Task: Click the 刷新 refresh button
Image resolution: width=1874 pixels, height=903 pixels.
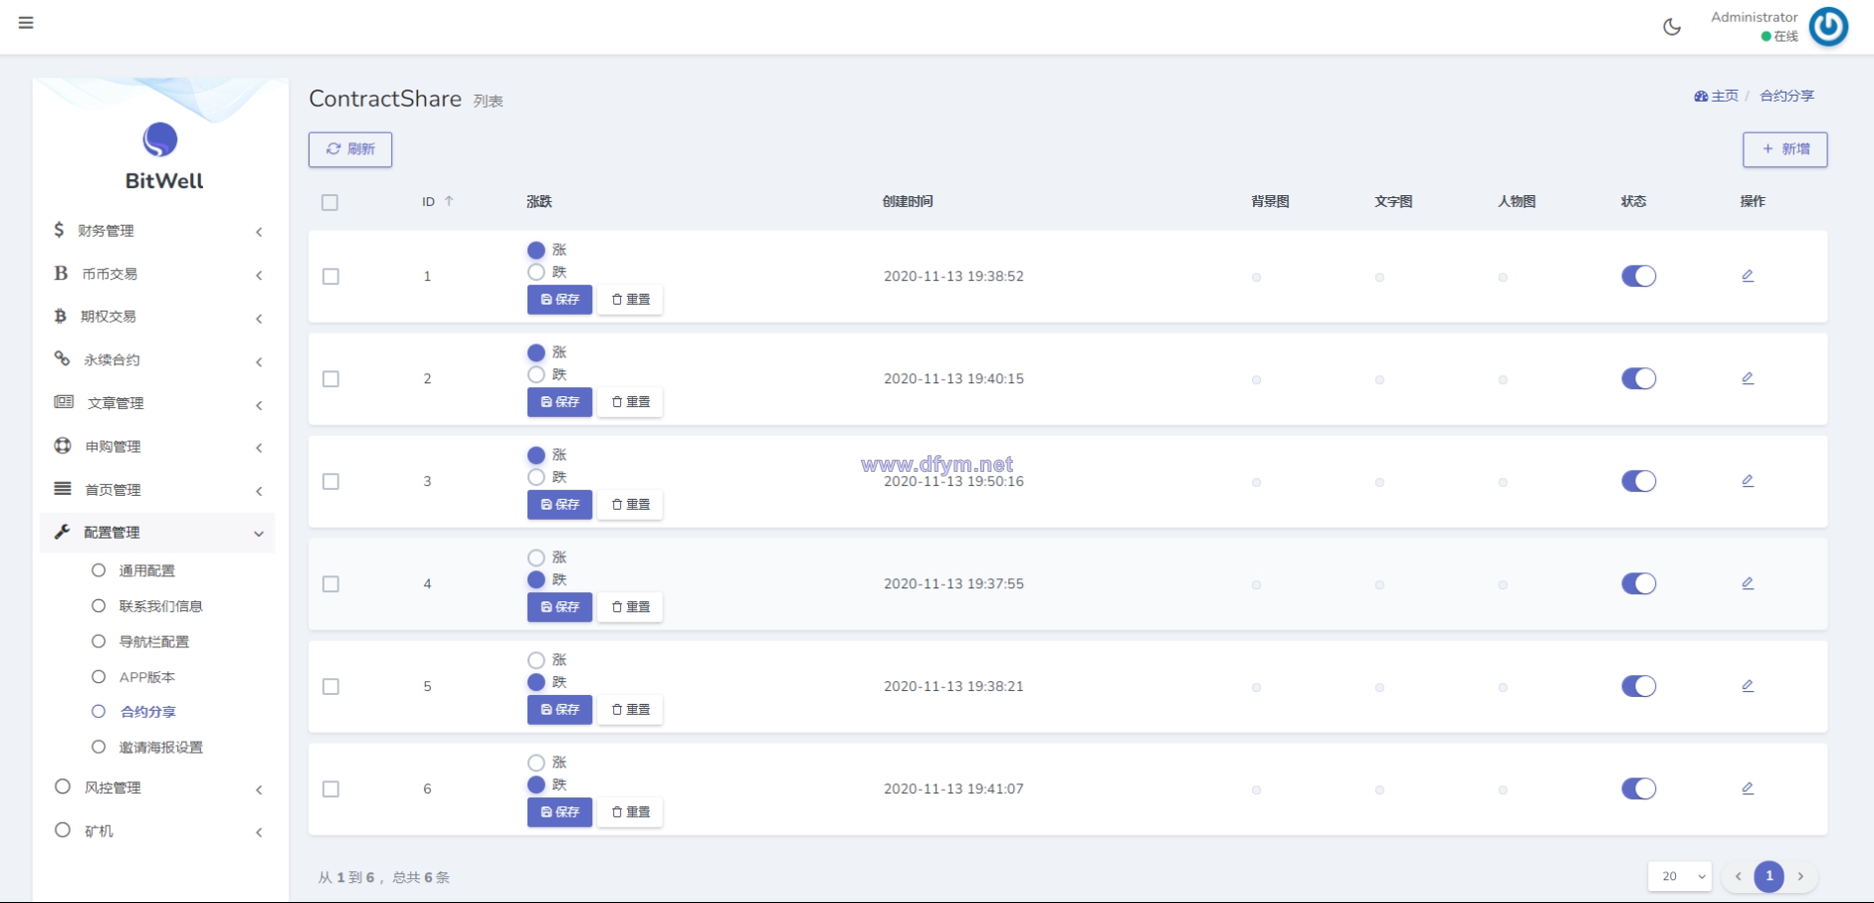Action: pos(350,149)
